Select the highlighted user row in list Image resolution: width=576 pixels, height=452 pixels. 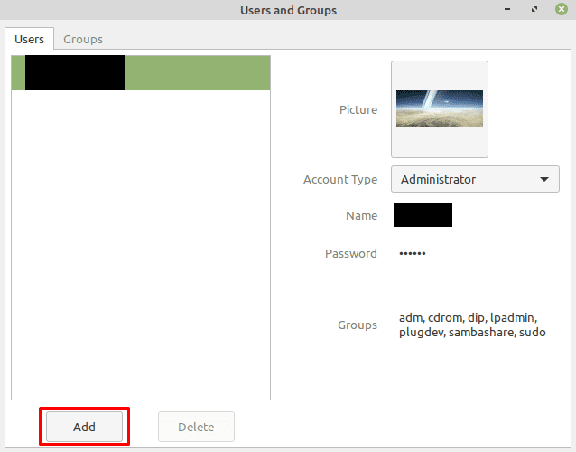coord(141,73)
